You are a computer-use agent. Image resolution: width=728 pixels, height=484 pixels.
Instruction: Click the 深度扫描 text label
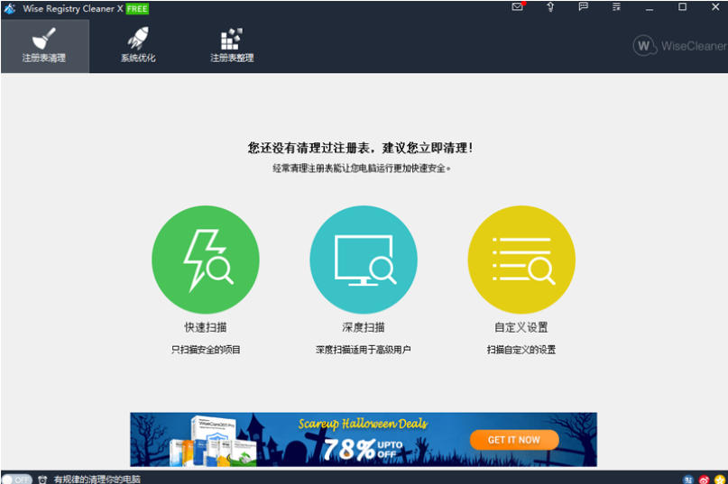point(364,327)
